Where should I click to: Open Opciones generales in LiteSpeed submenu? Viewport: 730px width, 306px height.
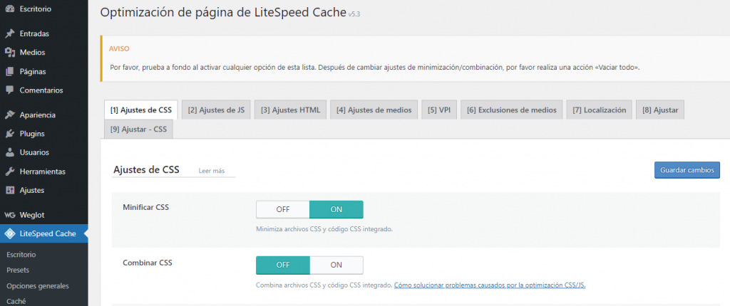pos(38,285)
